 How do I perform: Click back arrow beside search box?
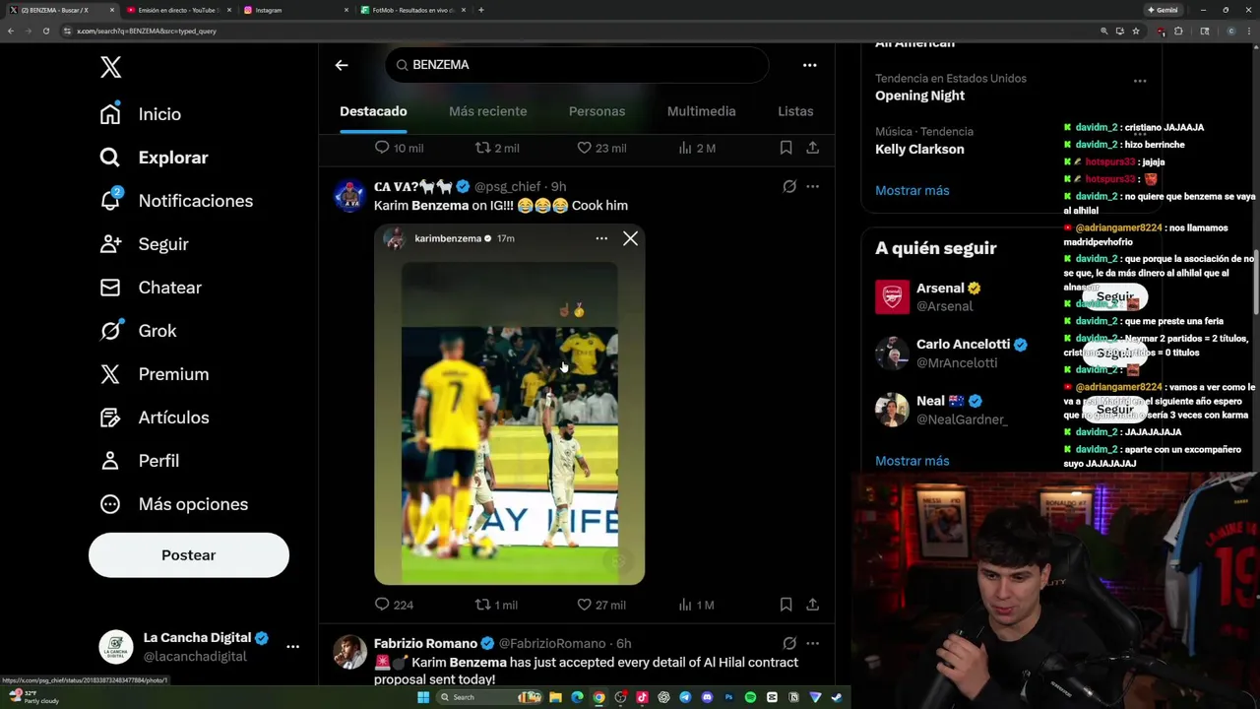tap(342, 65)
